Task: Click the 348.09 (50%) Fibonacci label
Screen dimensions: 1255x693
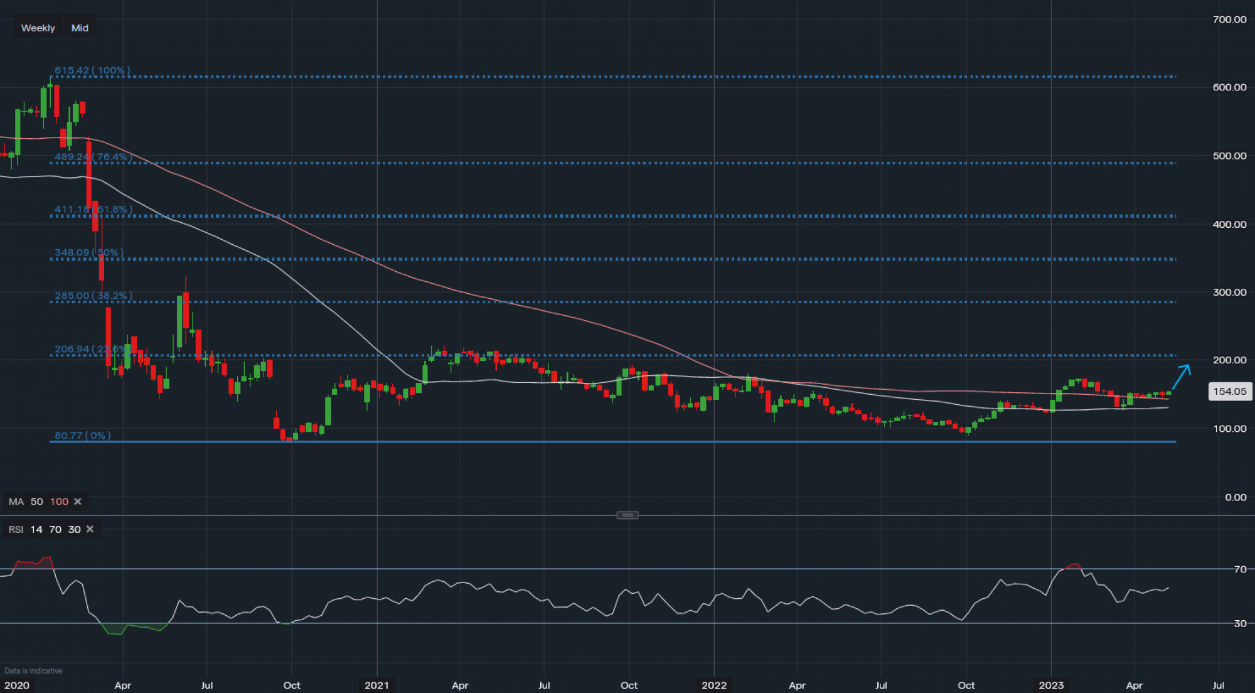Action: [88, 252]
